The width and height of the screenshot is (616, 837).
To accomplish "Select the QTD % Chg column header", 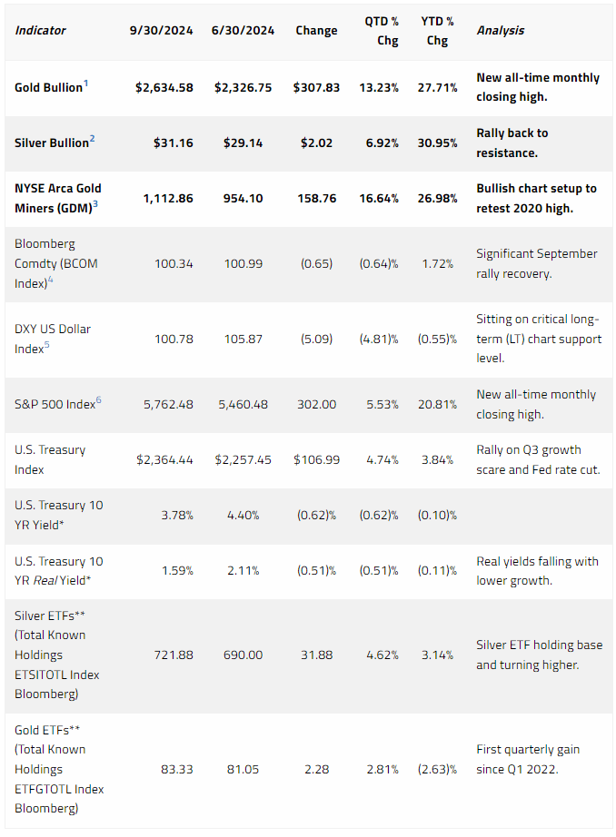I will click(x=382, y=31).
